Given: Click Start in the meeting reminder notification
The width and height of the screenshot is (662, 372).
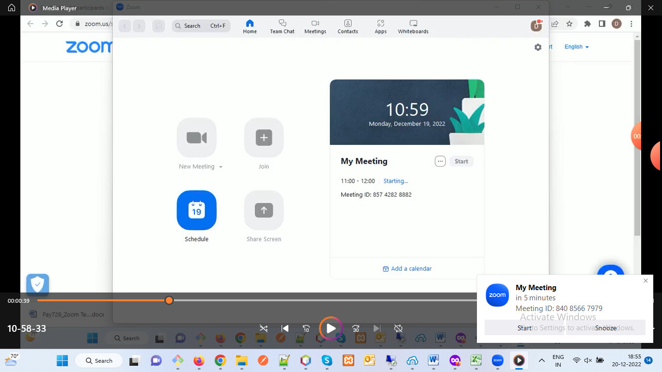Looking at the screenshot, I should [525, 328].
